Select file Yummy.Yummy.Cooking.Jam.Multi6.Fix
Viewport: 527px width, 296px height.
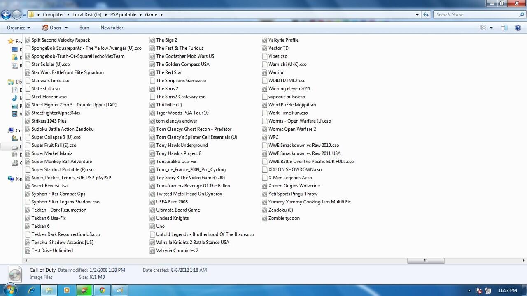tap(309, 202)
